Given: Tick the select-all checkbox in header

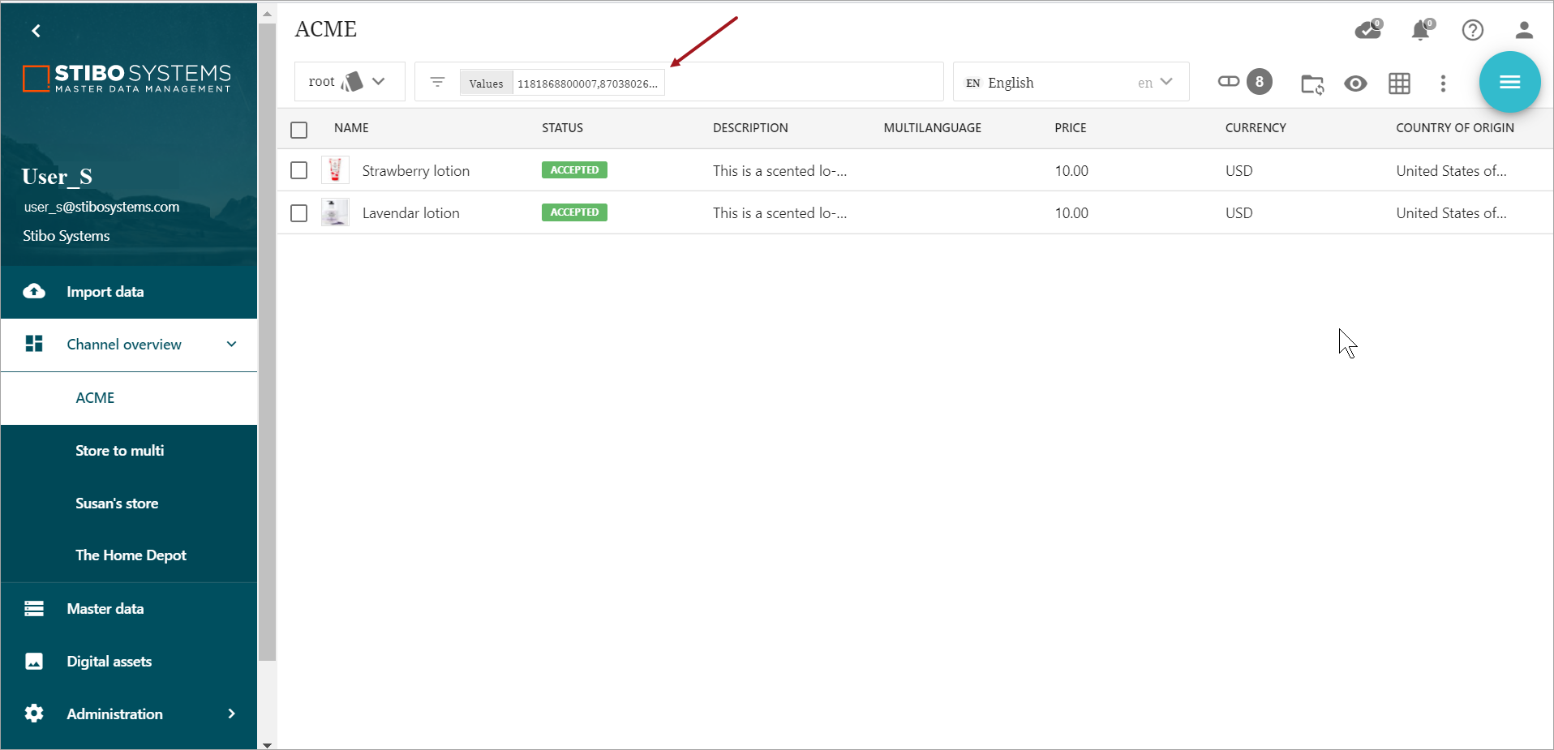Looking at the screenshot, I should point(299,130).
